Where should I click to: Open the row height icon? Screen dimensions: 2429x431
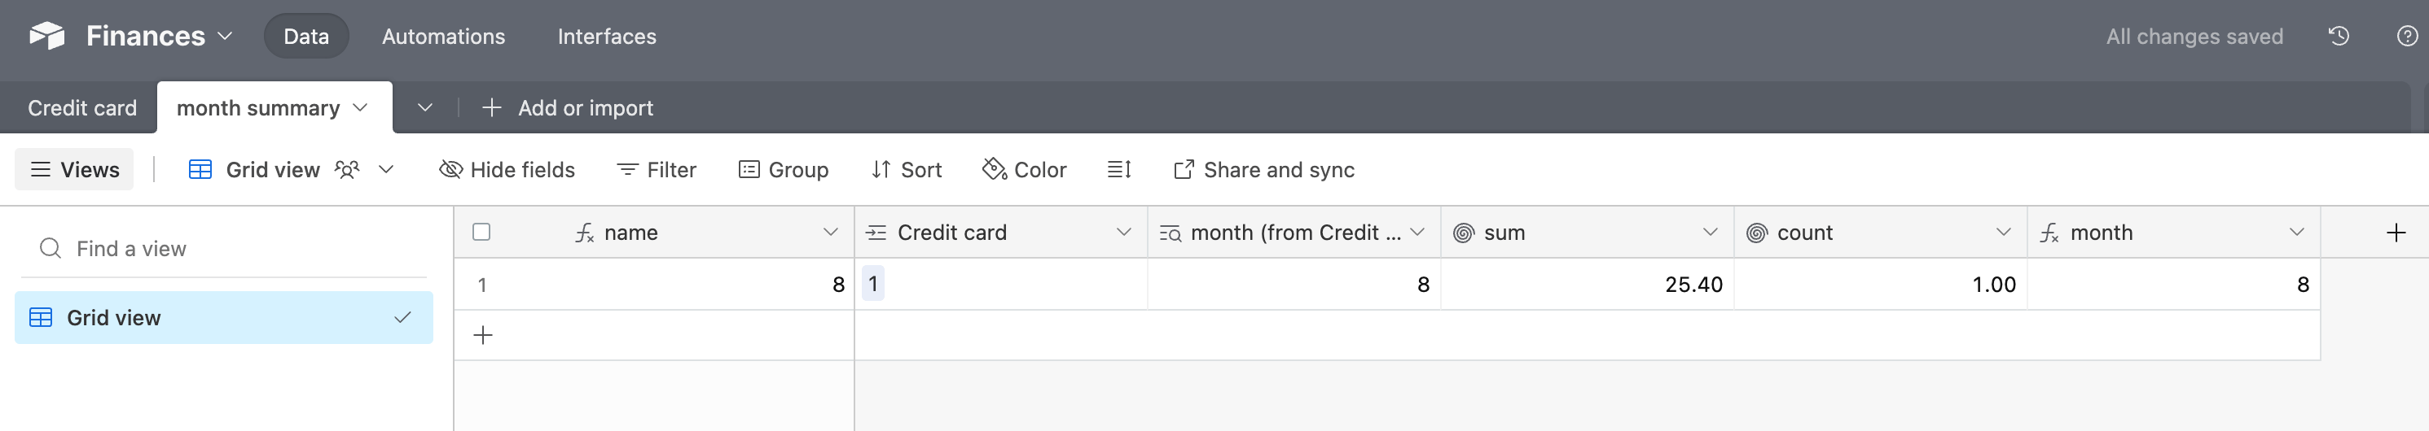(1119, 169)
